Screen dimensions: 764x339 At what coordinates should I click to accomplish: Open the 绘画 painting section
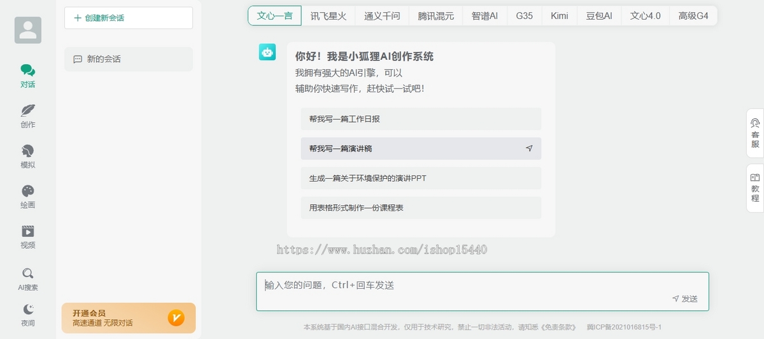pos(28,197)
